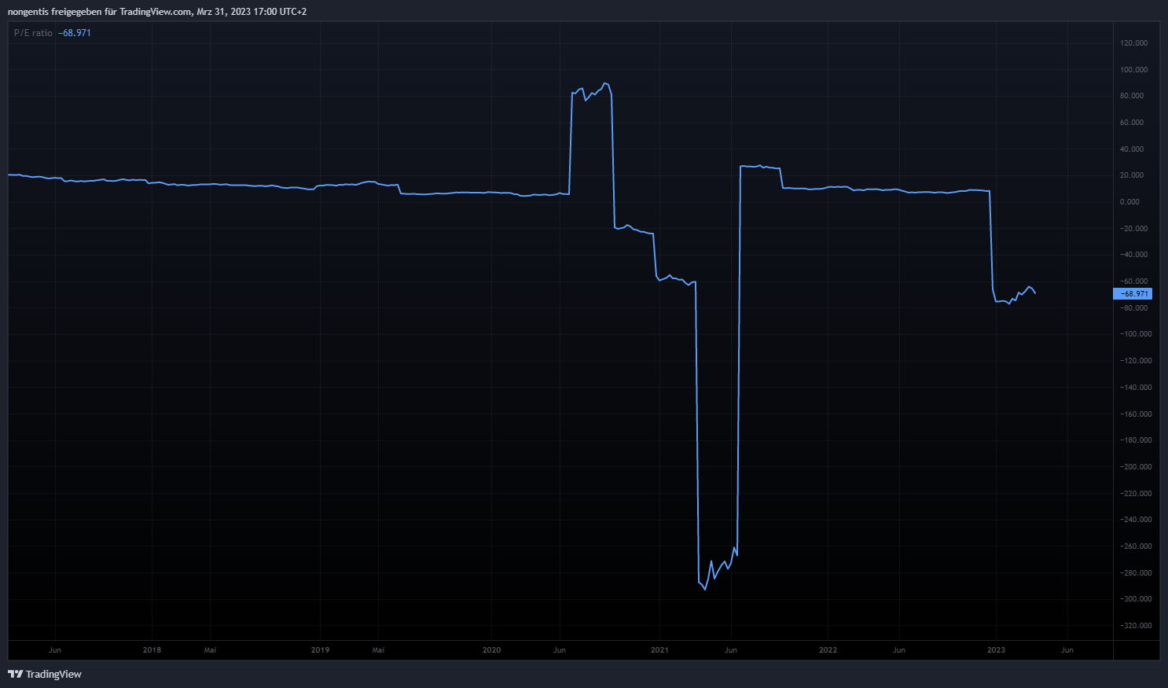
Task: Click the TradingView wordmark text at the bottom
Action: coord(53,674)
